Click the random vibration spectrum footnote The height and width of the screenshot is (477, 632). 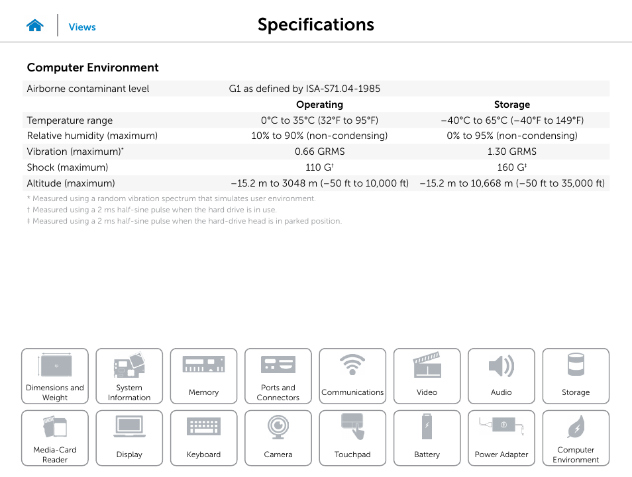coord(172,198)
